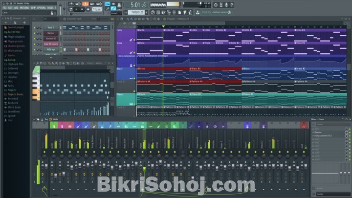Toggle the metronome icon
The height and width of the screenshot is (198, 352).
point(71,4)
